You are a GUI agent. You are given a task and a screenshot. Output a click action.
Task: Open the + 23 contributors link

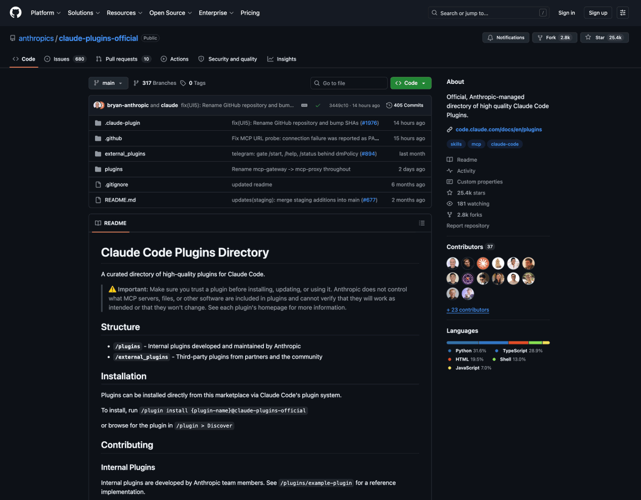pos(468,309)
